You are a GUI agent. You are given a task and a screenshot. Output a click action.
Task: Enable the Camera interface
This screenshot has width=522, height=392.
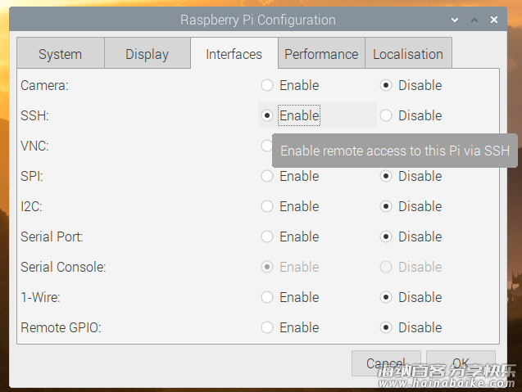pos(267,85)
